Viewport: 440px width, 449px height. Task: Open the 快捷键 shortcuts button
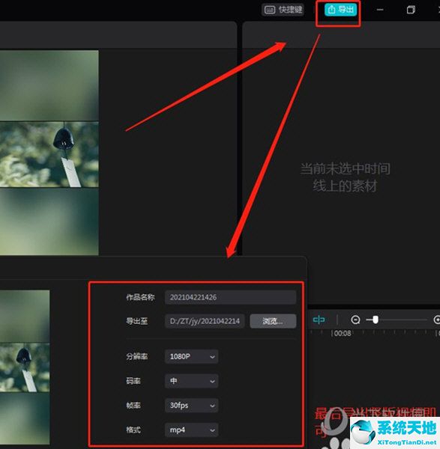coord(283,10)
